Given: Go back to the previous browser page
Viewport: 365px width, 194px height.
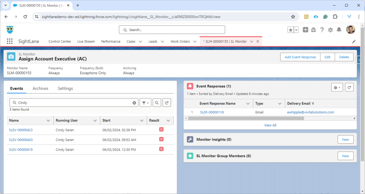Looking at the screenshot, I should [x=6, y=17].
